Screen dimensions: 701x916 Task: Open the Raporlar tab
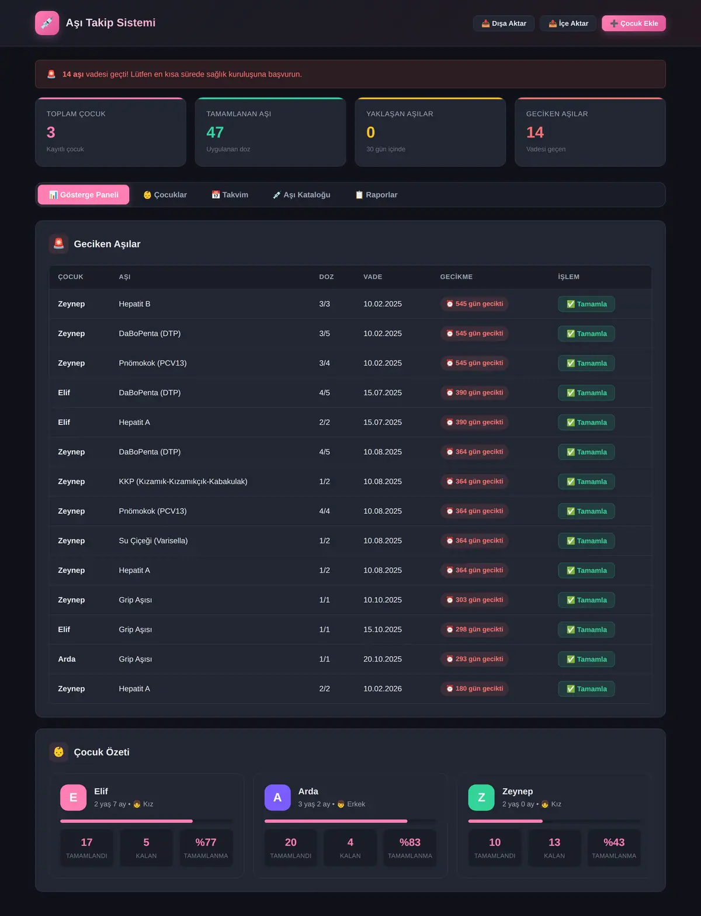click(376, 195)
